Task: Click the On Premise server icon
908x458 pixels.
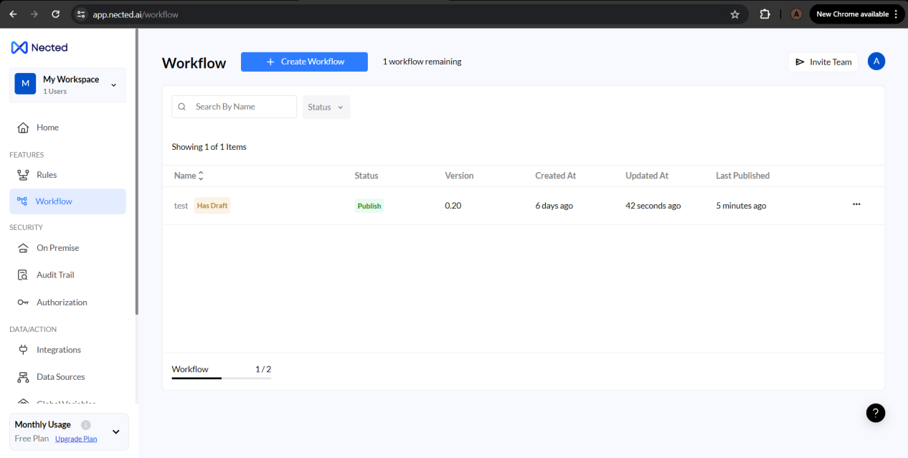Action: tap(23, 248)
